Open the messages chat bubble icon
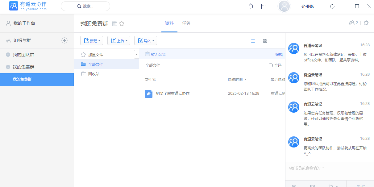Viewport: 374px width, 187px height. 264,6
